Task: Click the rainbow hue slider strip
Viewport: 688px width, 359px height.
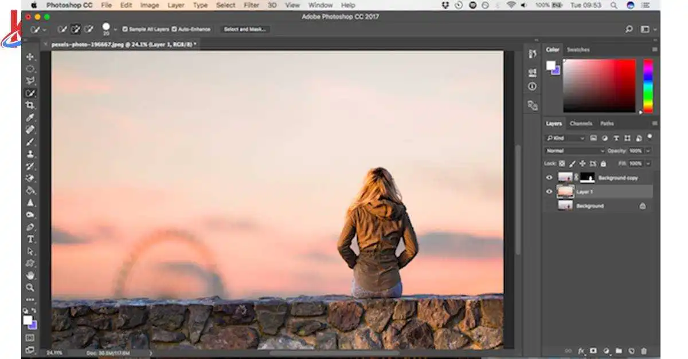Action: coord(648,86)
